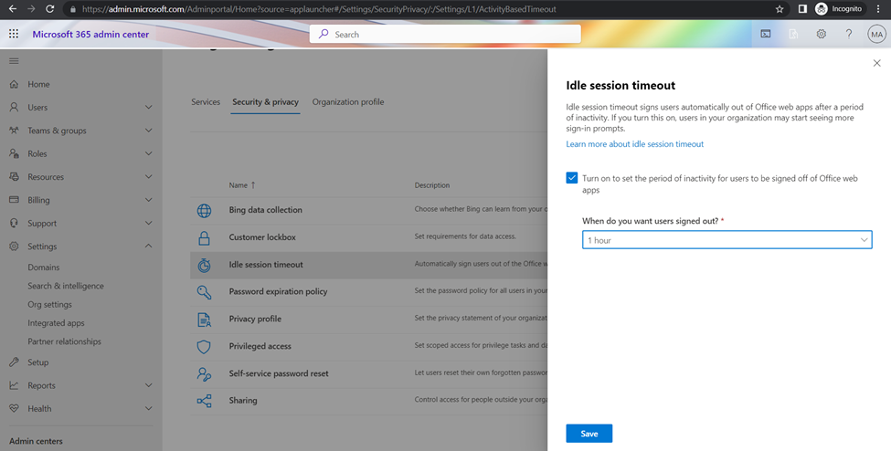Open the Privacy profile setting
This screenshot has width=891, height=451.
tap(255, 319)
